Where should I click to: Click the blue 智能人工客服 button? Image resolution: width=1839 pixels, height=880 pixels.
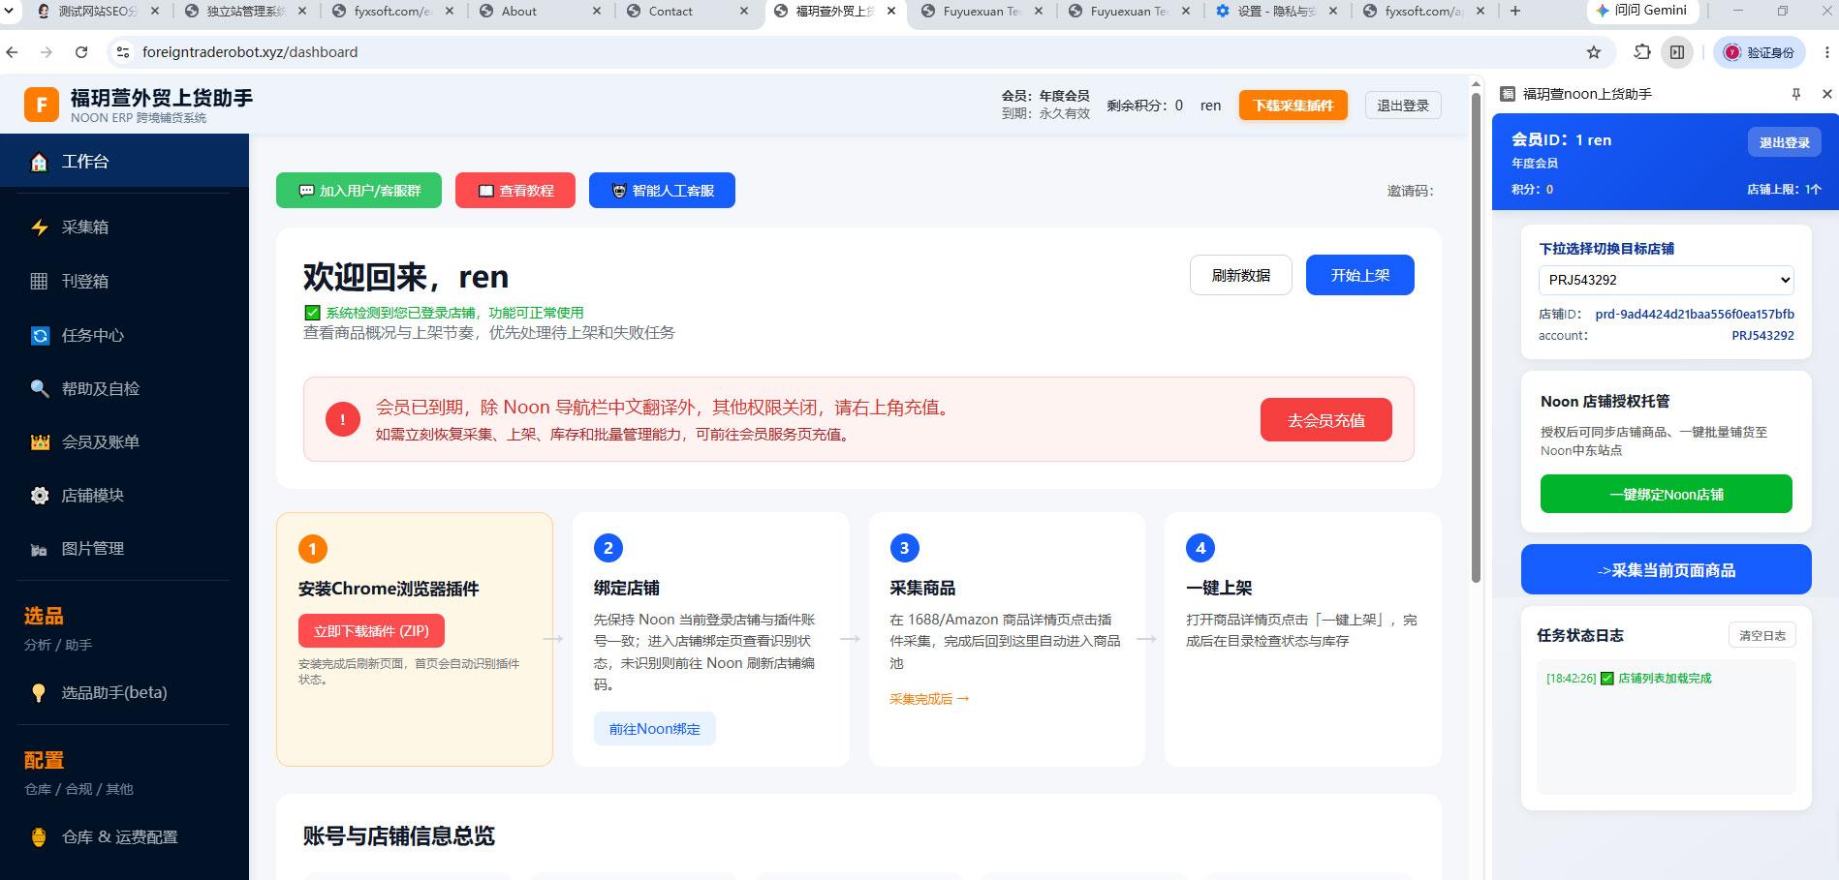662,191
